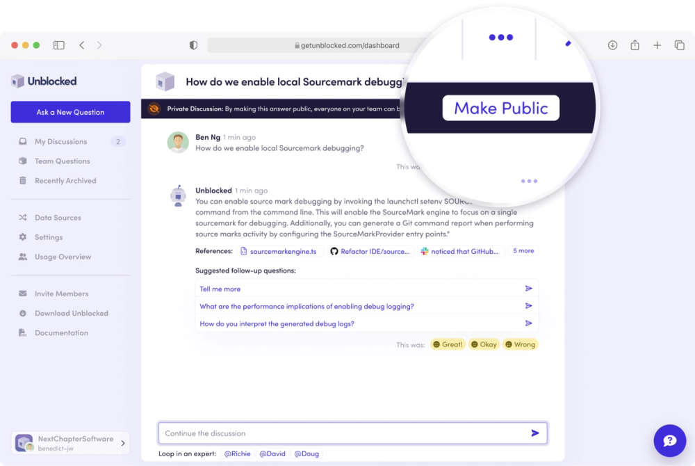Rate the answer as Wrong

[520, 344]
